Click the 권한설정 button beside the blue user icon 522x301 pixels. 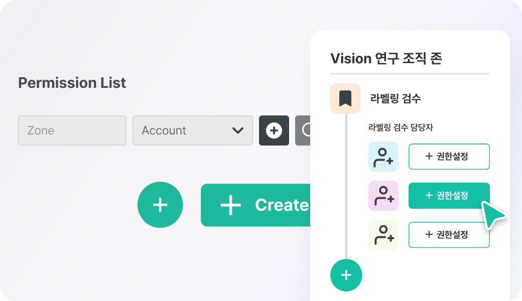(449, 157)
